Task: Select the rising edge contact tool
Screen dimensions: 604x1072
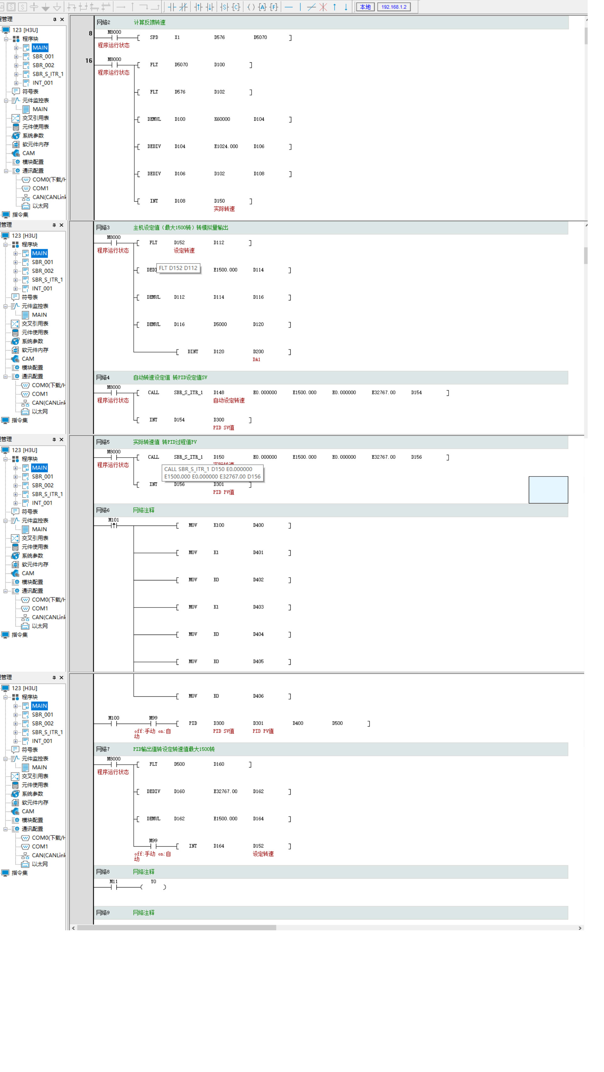Action: pos(198,7)
